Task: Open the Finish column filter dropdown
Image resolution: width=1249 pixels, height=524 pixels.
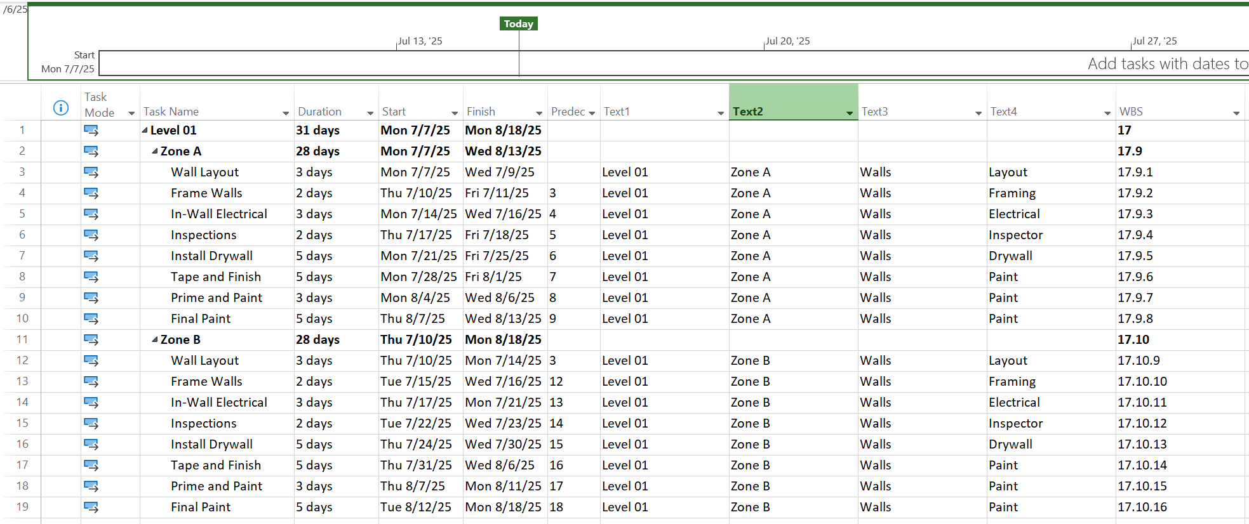Action: (x=539, y=113)
